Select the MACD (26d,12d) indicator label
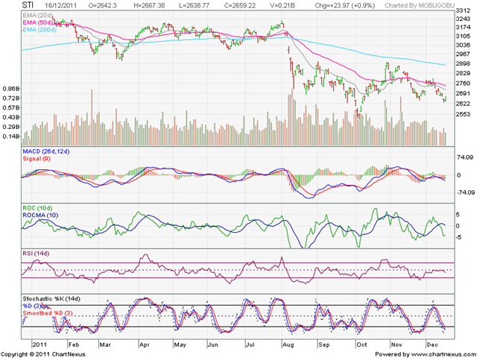Viewport: 477px width, 358px height. tap(46, 151)
